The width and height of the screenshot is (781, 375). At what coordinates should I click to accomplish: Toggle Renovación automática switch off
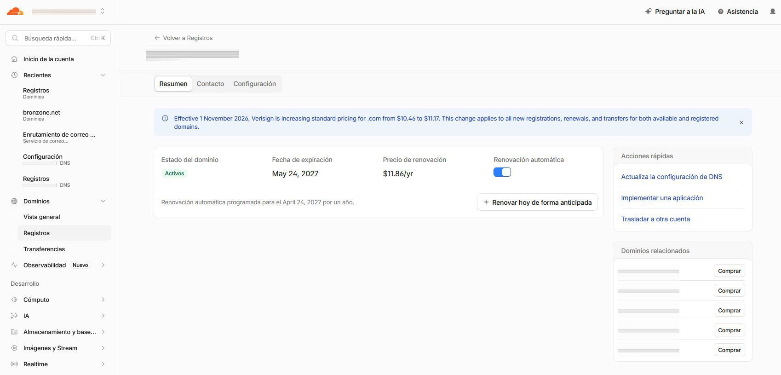(502, 172)
